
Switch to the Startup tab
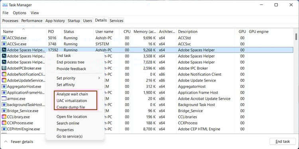click(74, 21)
